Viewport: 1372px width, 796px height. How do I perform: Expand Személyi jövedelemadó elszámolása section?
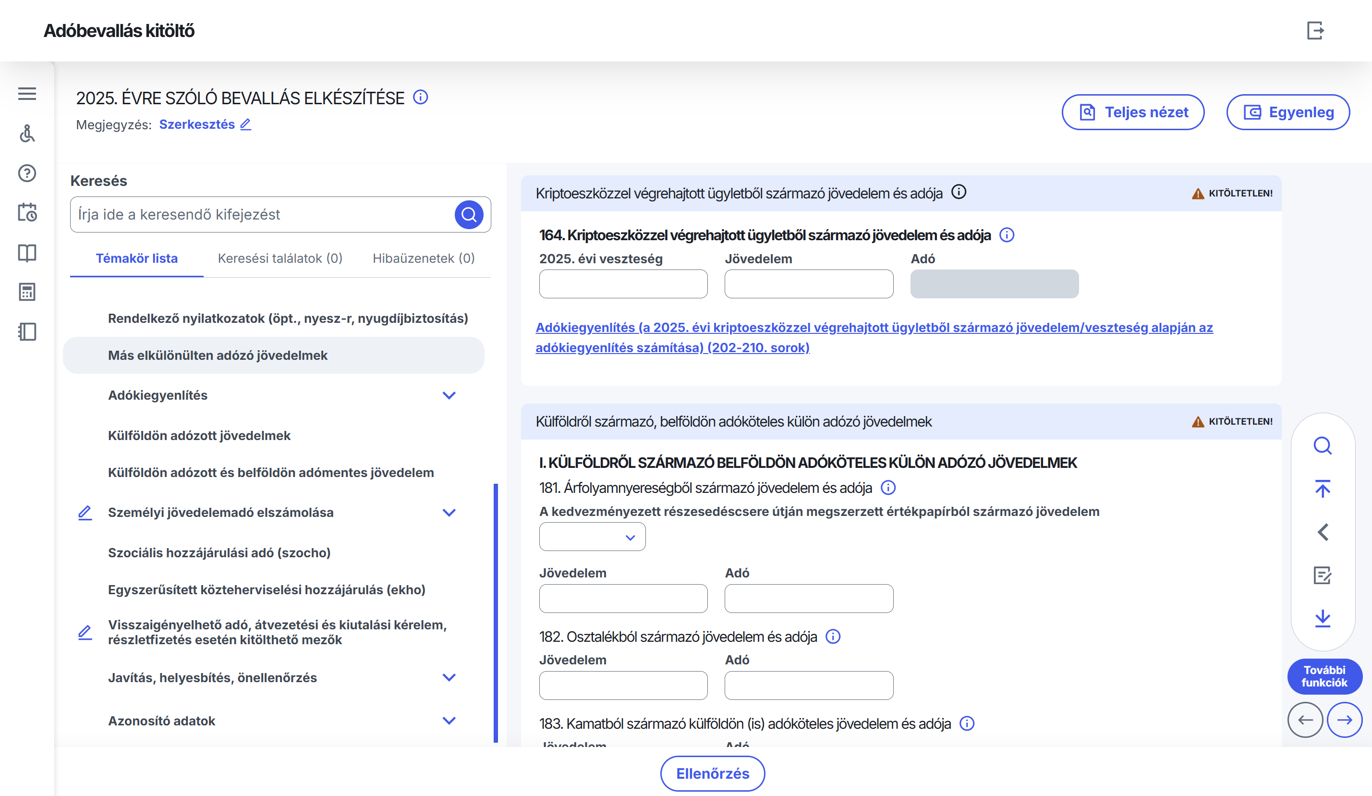pyautogui.click(x=449, y=513)
